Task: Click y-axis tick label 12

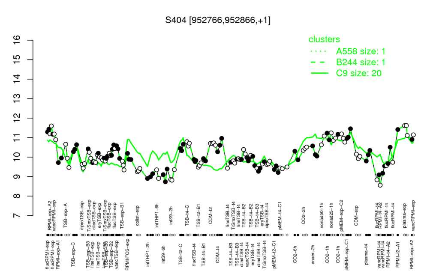Action: click(x=17, y=118)
